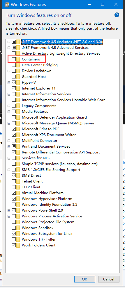This screenshot has height=288, width=125.
Task: Select Active Directory Lightweight Directory Services row
Action: click(x=61, y=53)
